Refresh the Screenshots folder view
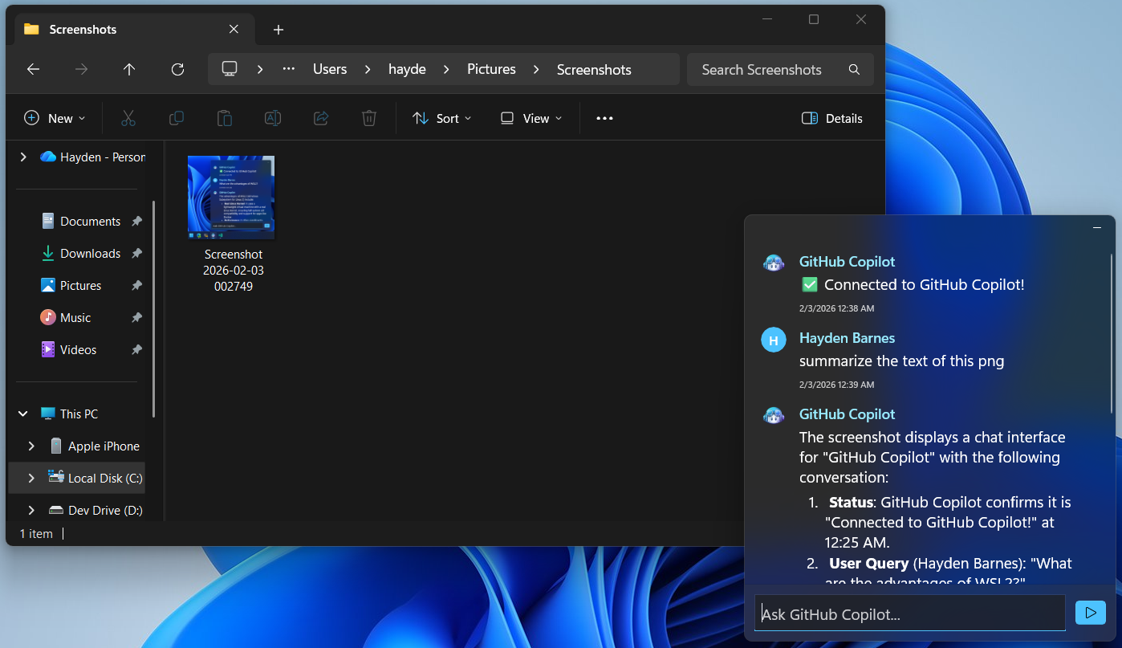Viewport: 1122px width, 648px height. (x=177, y=69)
